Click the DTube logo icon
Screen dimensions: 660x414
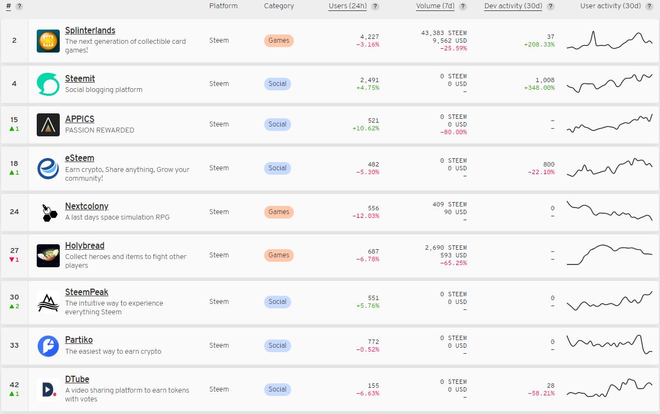[x=48, y=389]
